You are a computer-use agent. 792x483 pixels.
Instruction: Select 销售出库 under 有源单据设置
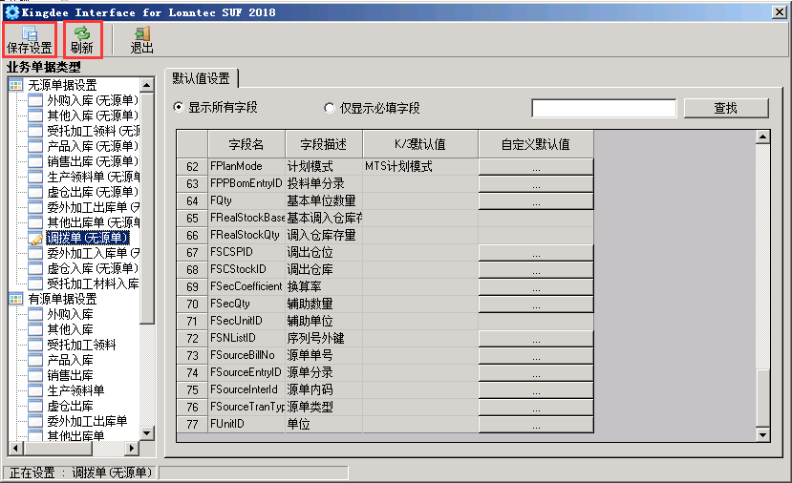click(70, 375)
